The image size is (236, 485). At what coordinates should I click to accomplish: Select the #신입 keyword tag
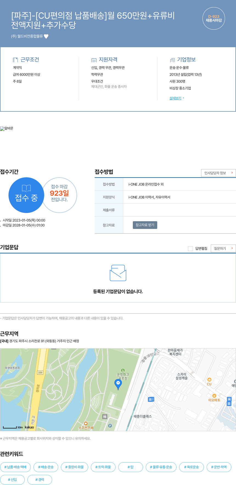[12, 480]
